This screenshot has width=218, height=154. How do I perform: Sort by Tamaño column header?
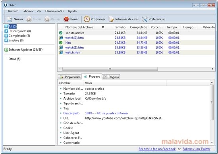[120, 27]
